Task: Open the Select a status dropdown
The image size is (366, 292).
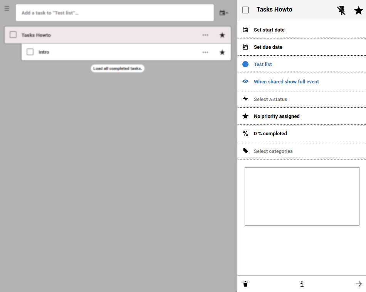Action: 302,99
